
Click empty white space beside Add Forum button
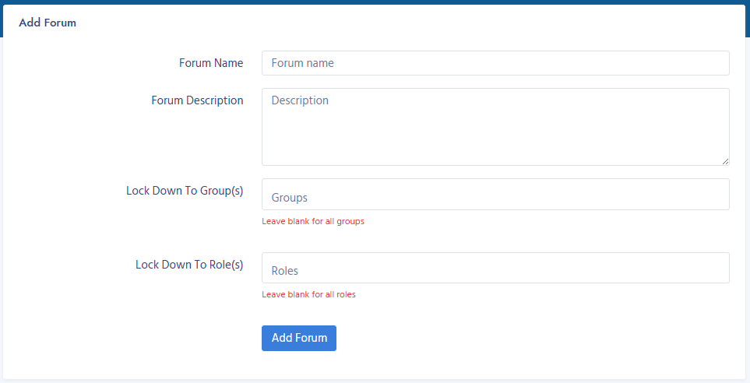pyautogui.click(x=506, y=339)
